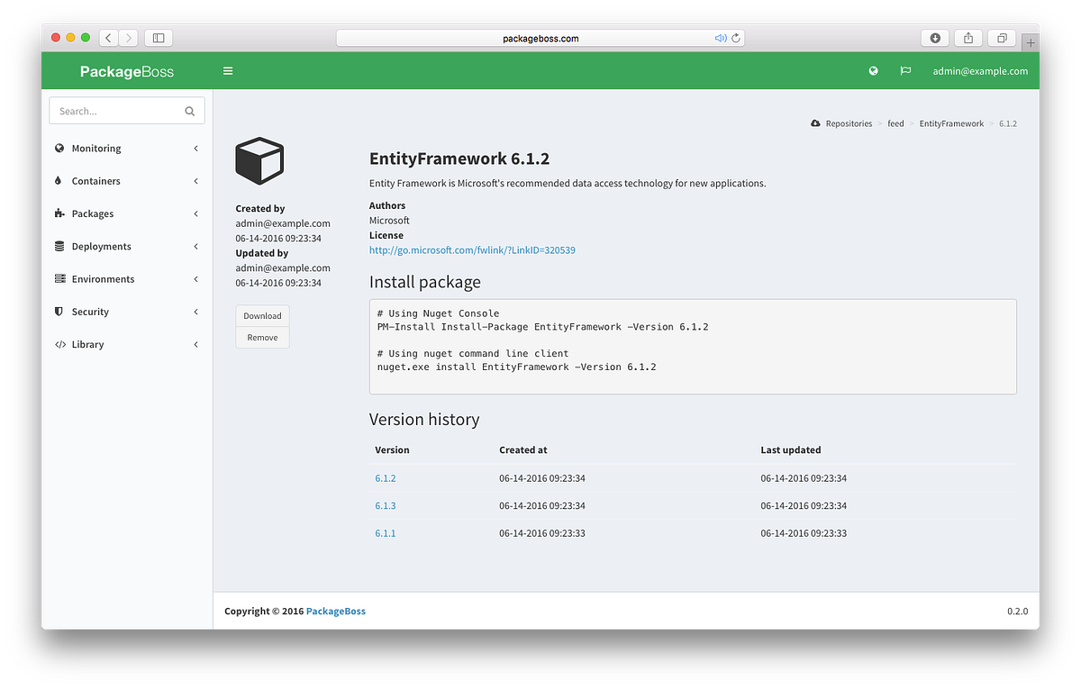
Task: Open version 6.1.2 link in history
Action: (386, 478)
